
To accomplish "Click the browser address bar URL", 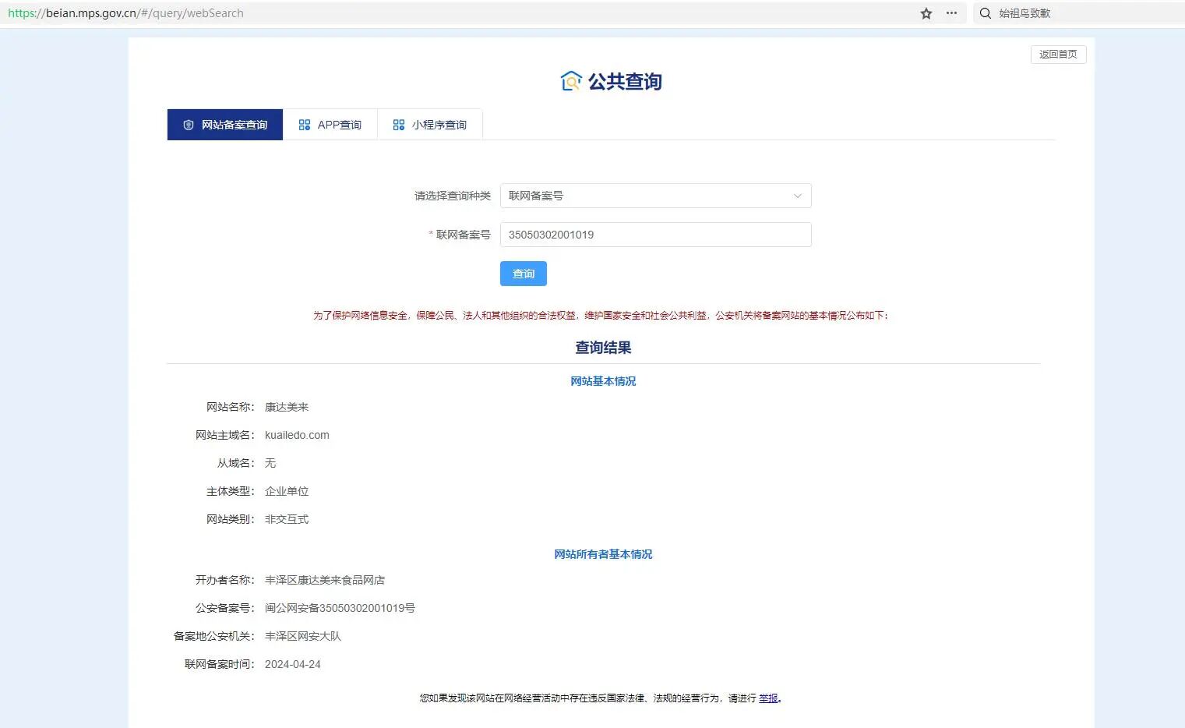I will click(x=125, y=13).
